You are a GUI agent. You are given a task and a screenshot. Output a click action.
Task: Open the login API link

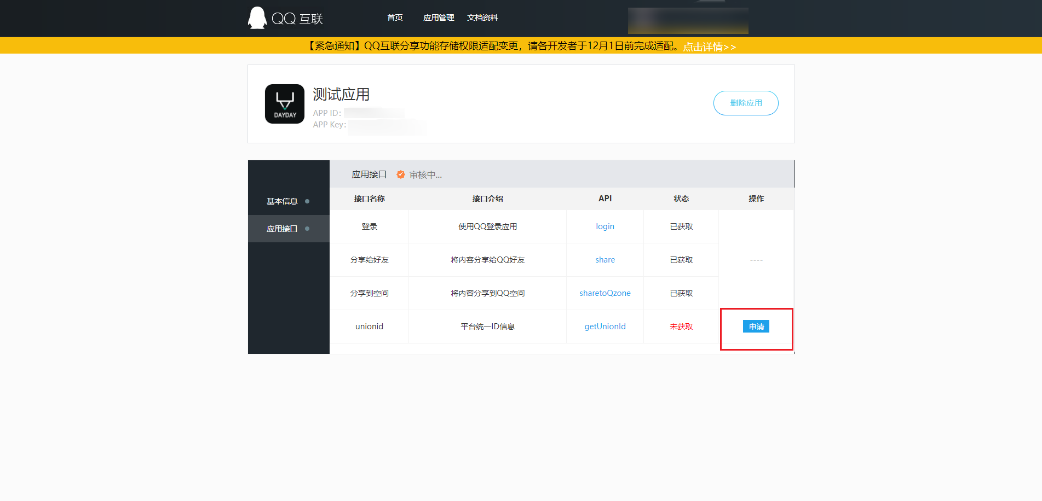[605, 226]
